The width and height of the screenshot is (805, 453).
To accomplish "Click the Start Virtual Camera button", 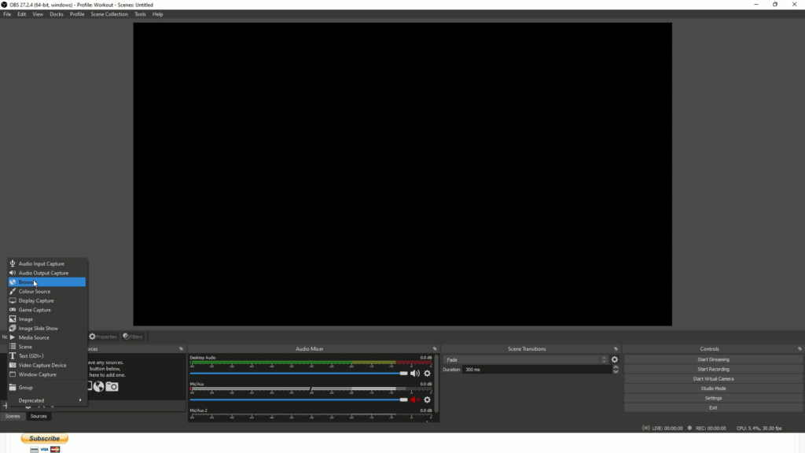I will 712,378.
